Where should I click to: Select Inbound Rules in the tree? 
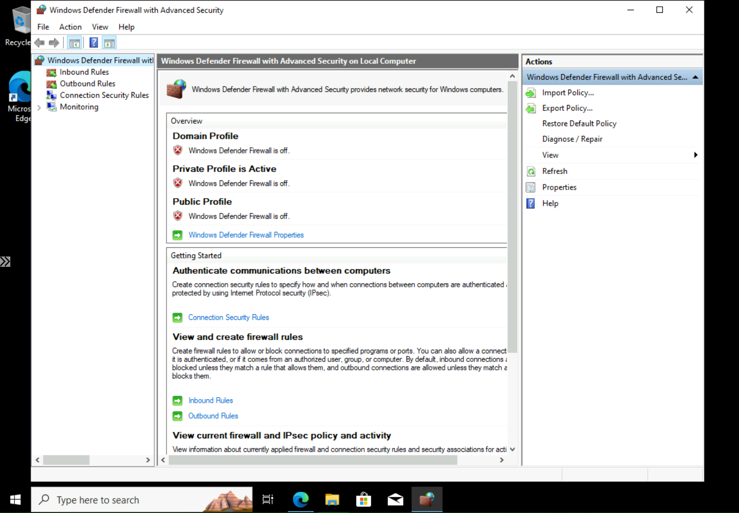[84, 72]
